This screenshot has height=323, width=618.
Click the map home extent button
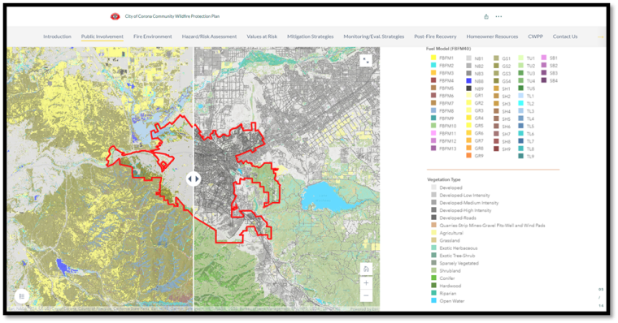point(366,269)
